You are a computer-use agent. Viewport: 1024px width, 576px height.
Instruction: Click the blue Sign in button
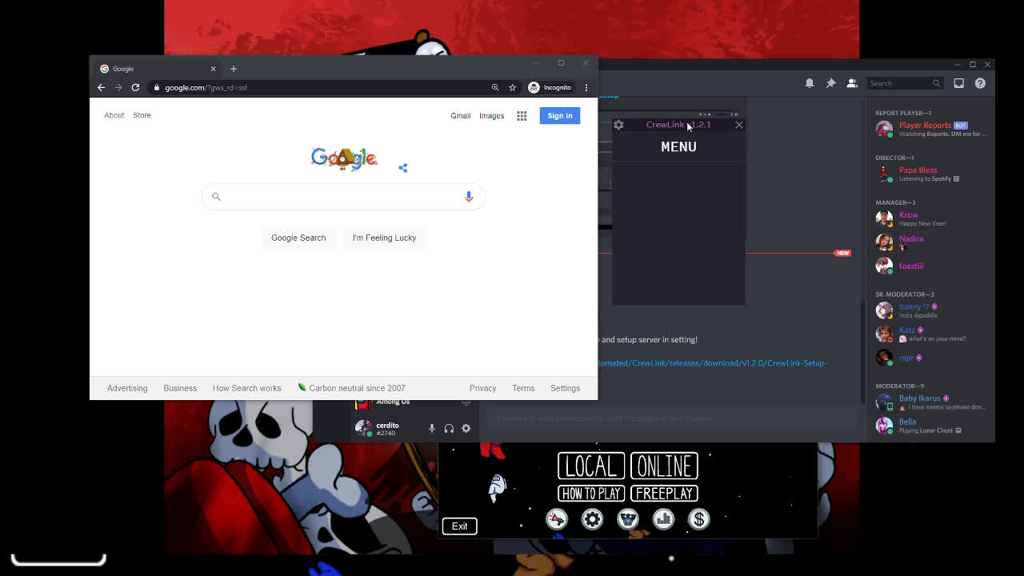point(560,116)
